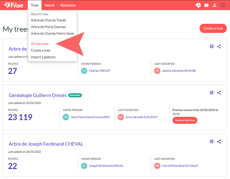
Task: Open Jeanne Adrienne RIVOIRE profile link
Action: point(179,71)
